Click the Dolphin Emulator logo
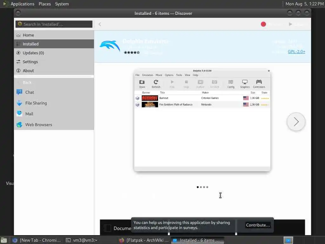This screenshot has height=244, width=325. click(x=109, y=46)
